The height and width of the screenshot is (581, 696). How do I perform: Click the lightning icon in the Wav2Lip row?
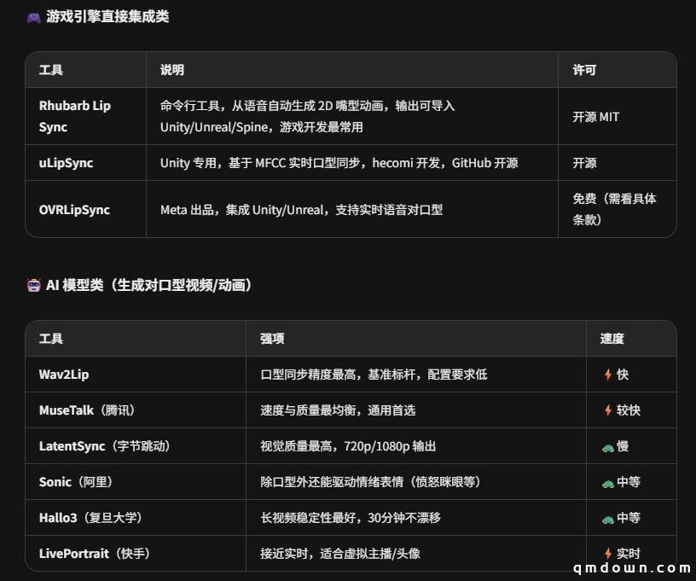click(x=607, y=375)
